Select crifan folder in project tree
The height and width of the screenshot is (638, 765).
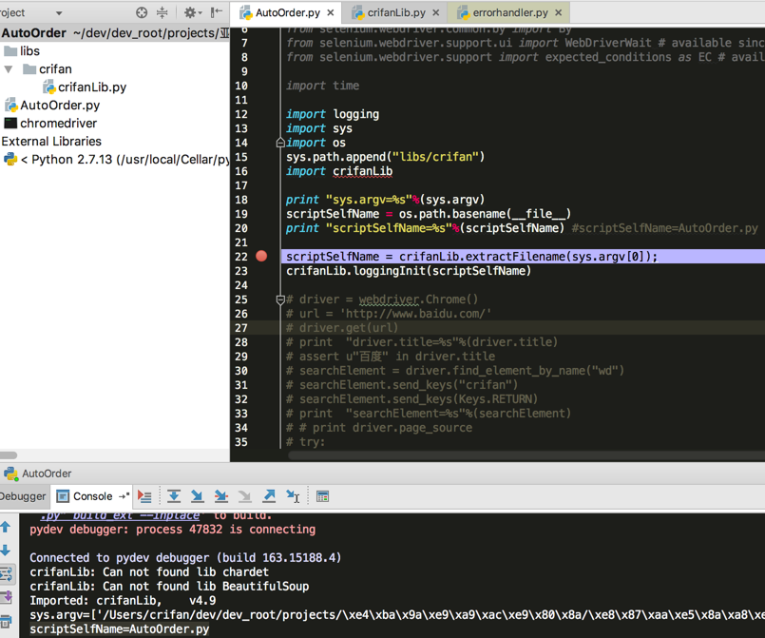(x=48, y=69)
